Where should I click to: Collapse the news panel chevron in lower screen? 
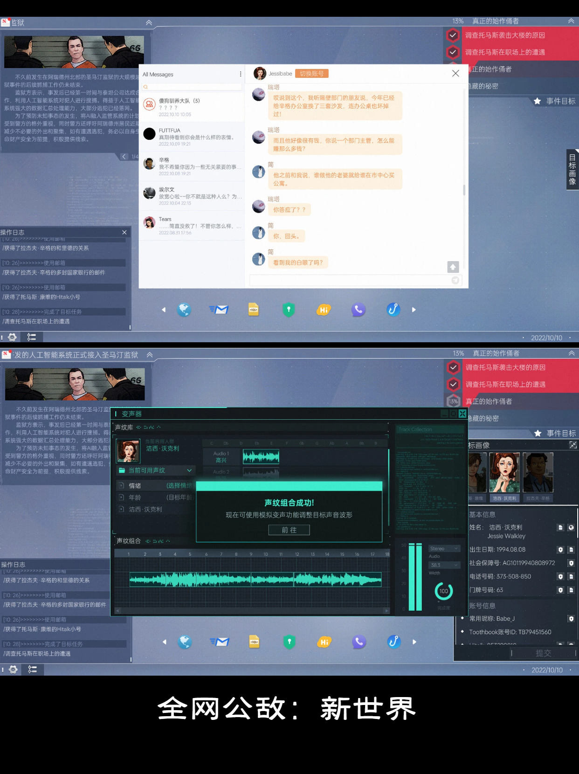tap(150, 355)
